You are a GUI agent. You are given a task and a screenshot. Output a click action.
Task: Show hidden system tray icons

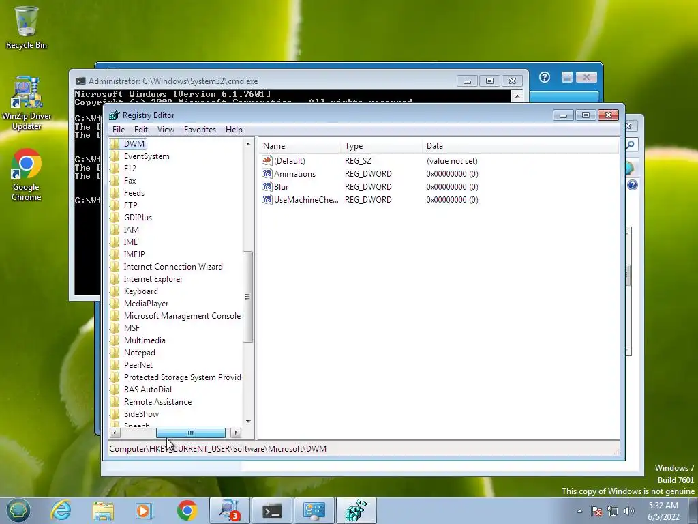pyautogui.click(x=579, y=511)
